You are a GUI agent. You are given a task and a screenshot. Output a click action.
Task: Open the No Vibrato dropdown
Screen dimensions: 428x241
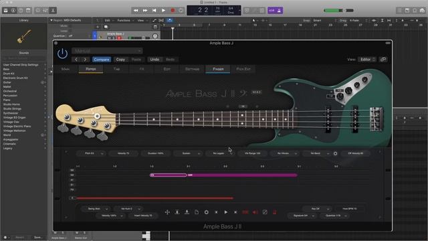[285, 153]
